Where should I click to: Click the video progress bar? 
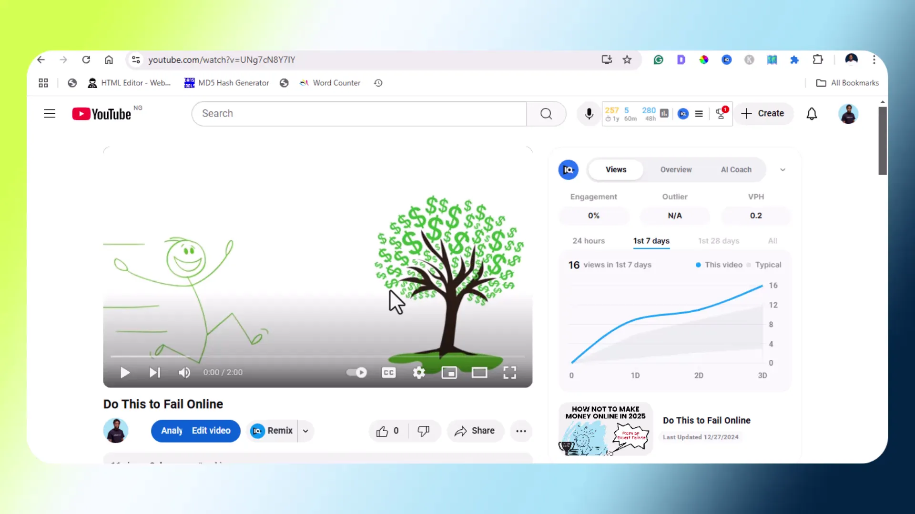click(317, 356)
